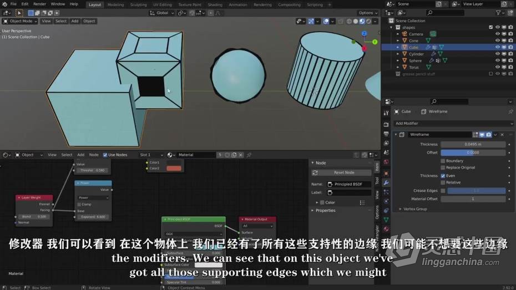The width and height of the screenshot is (516, 290).
Task: Enable the Replace Original checkbox
Action: (443, 167)
